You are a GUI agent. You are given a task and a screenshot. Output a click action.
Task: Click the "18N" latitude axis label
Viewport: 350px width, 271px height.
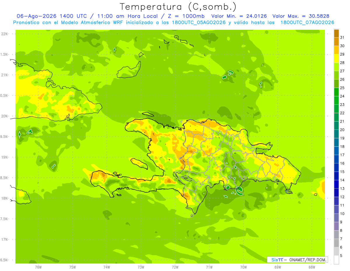click(x=4, y=198)
